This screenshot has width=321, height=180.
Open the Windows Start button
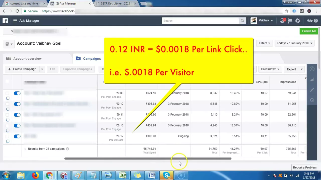[x=6, y=175]
